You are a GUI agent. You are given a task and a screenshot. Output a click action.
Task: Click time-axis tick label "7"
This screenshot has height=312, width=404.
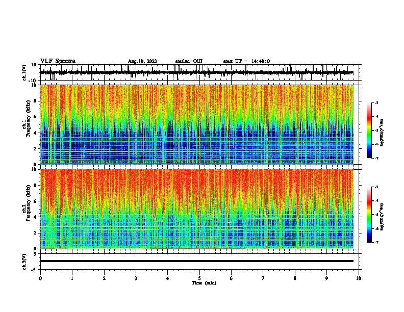[263, 278]
